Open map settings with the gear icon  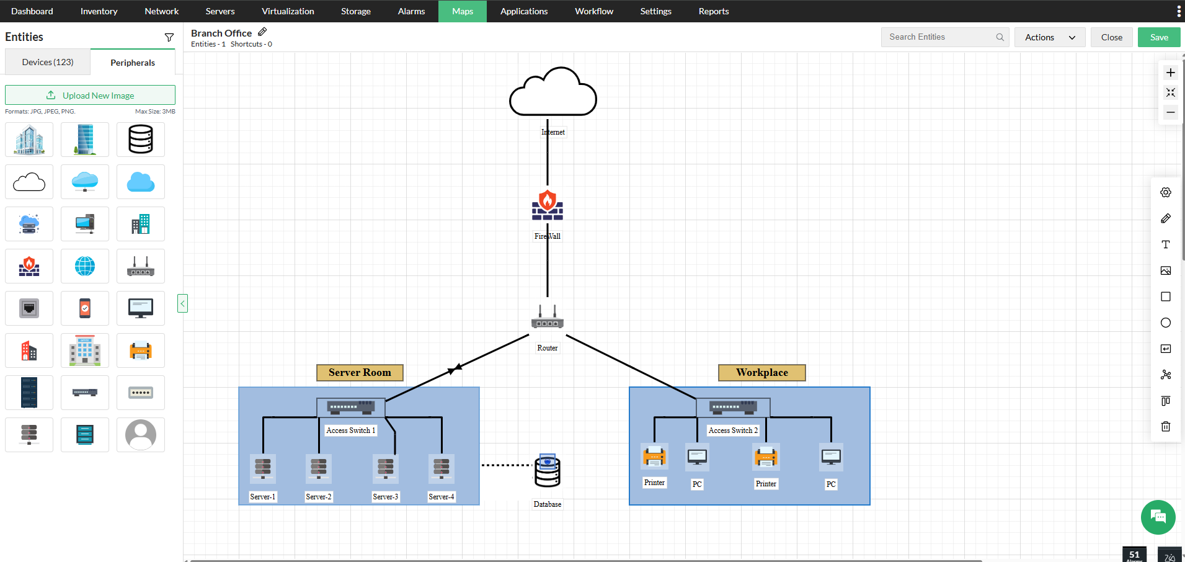1166,192
